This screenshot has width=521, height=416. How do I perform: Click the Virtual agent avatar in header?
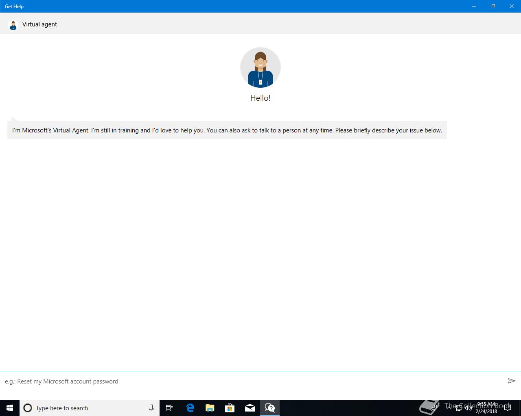[x=13, y=25]
